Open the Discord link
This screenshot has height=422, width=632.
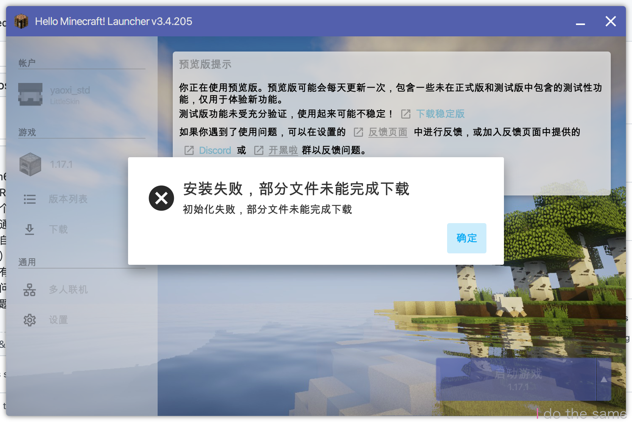tap(215, 150)
